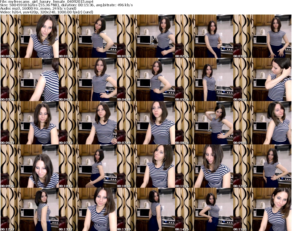
Task: Open the frame at 00:04:13
Action: click(88, 79)
